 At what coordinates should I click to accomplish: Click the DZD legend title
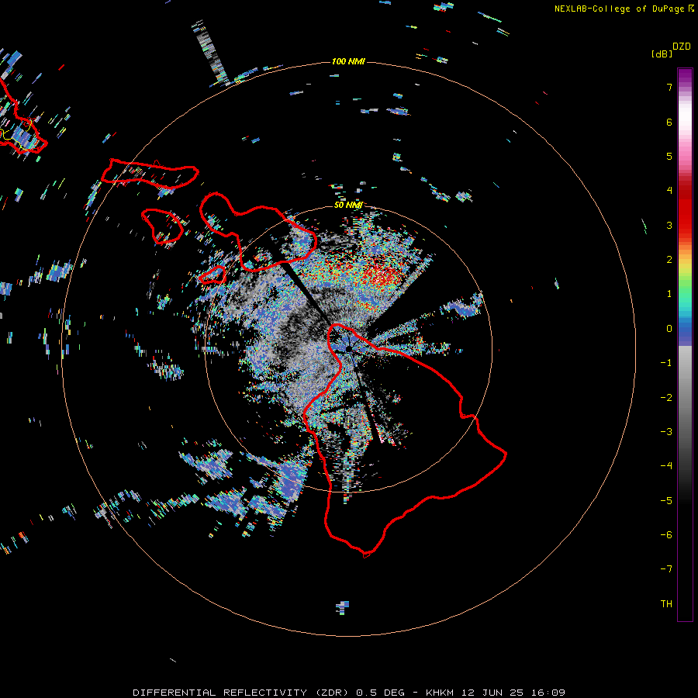click(682, 47)
